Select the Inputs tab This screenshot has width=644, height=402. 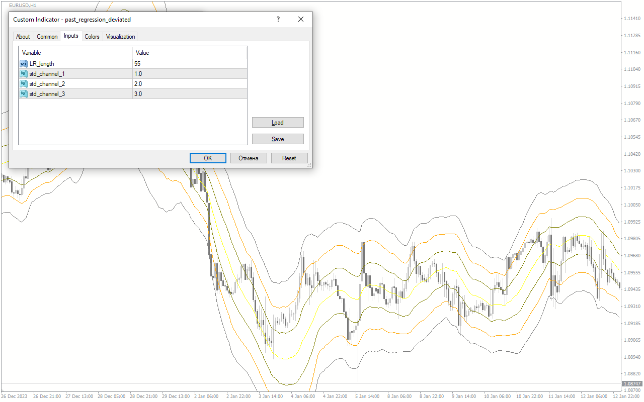pyautogui.click(x=71, y=36)
